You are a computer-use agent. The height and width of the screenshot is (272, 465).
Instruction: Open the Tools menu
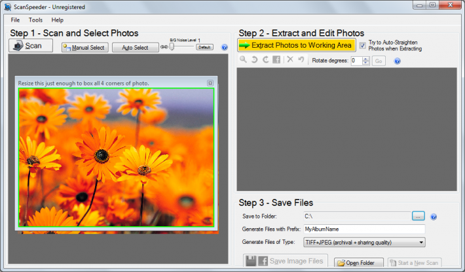click(x=35, y=20)
